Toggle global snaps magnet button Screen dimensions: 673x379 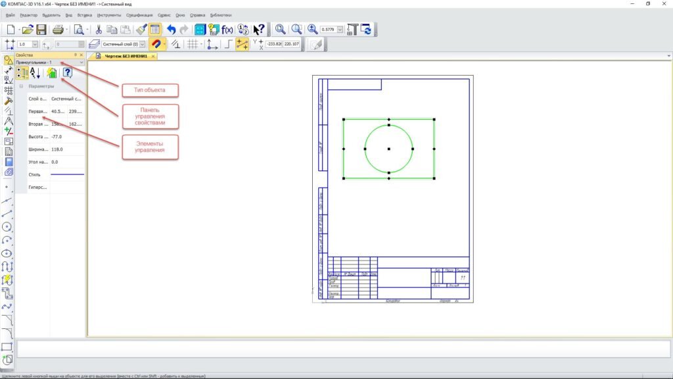pos(156,44)
